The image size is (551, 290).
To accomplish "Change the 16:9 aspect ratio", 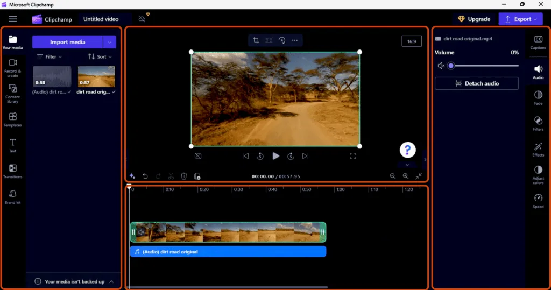I will (412, 41).
